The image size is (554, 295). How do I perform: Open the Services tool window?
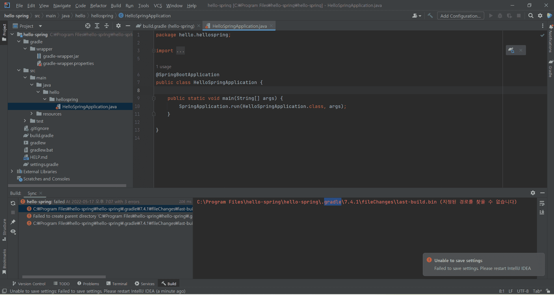pyautogui.click(x=145, y=284)
